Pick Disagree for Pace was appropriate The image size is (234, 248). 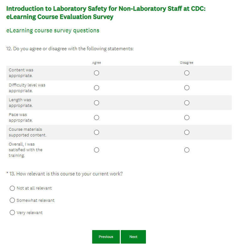pos(187,118)
